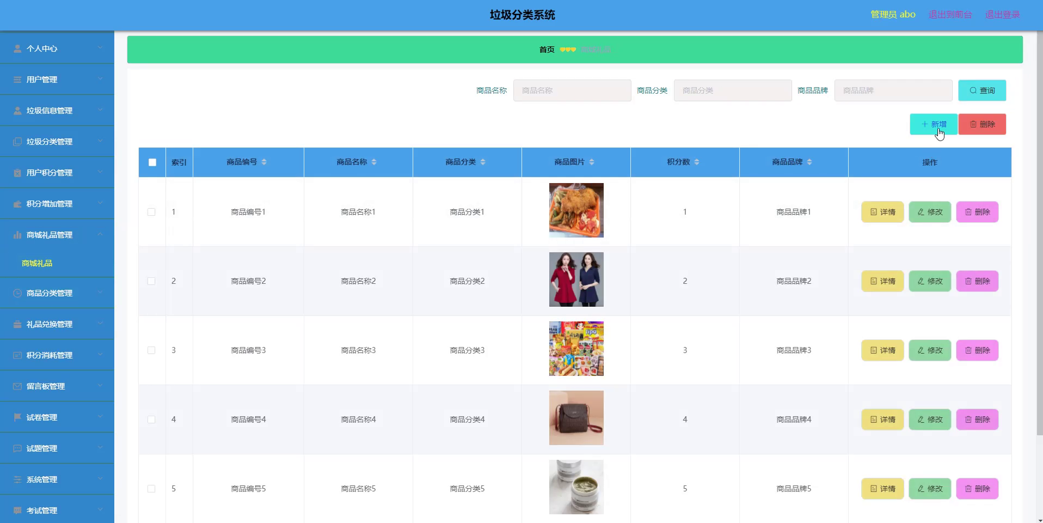Click the 用户管理 list icon in the sidebar
Viewport: 1043px width, 523px height.
[17, 80]
